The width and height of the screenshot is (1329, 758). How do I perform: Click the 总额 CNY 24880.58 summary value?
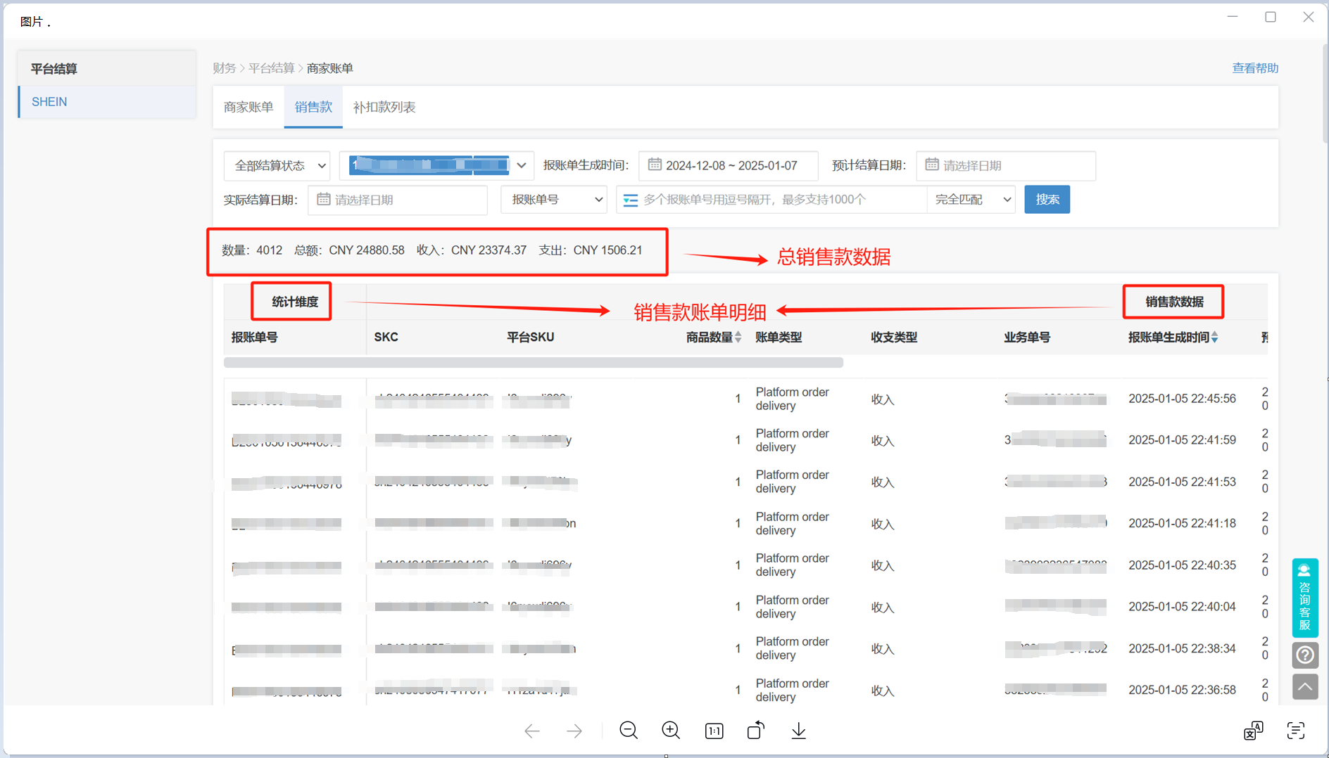point(349,250)
